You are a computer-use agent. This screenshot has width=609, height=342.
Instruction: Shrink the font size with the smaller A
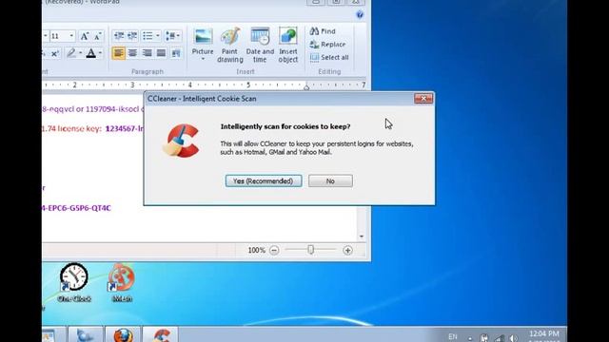point(97,36)
